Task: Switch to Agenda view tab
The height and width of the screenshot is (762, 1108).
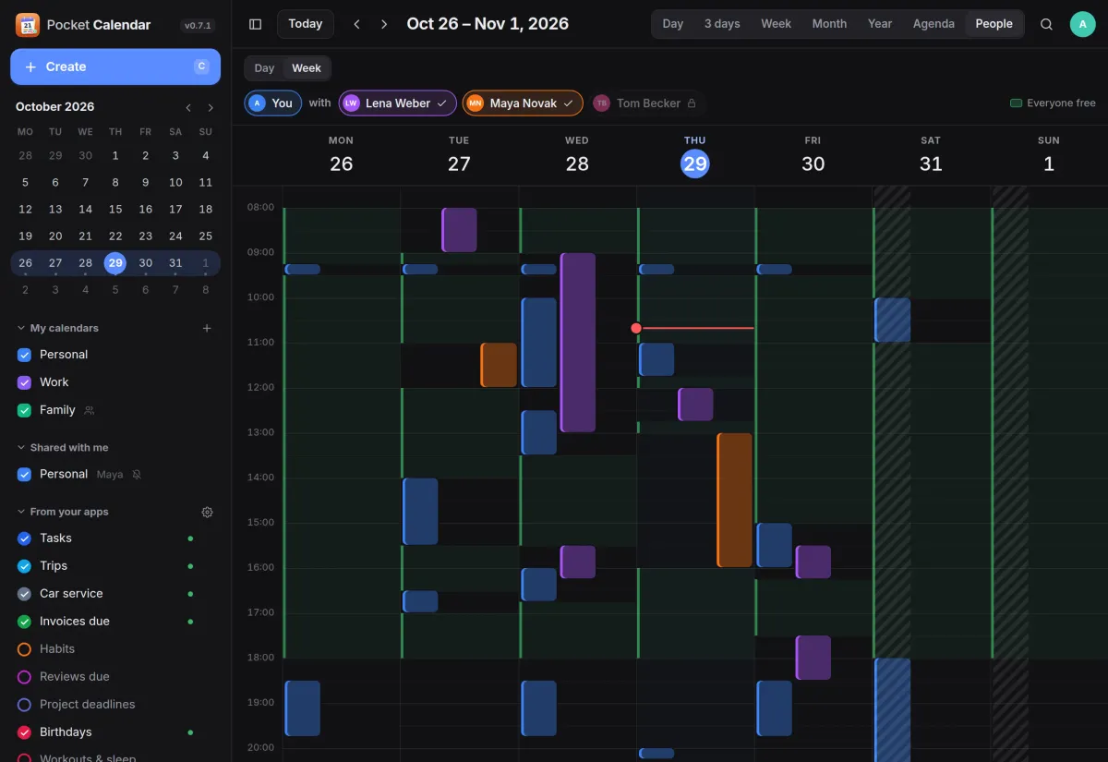Action: (933, 24)
